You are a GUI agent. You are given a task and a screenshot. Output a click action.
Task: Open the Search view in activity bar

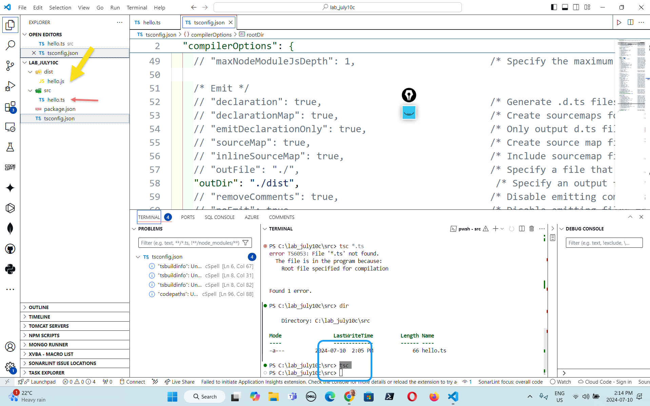(x=10, y=45)
